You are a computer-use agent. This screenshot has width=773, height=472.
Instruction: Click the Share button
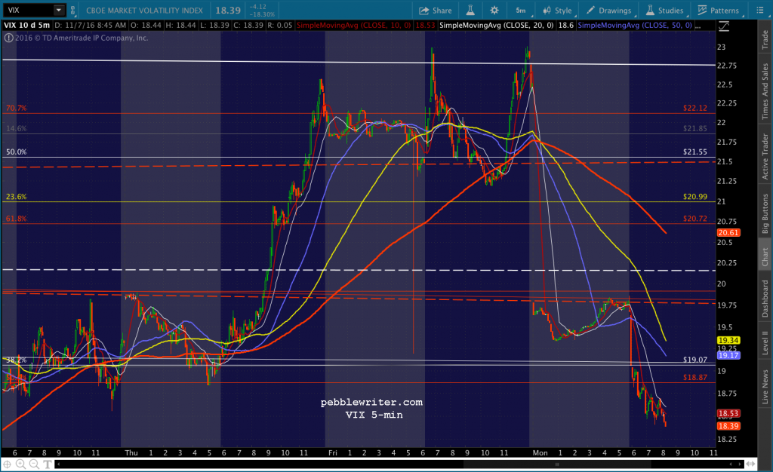(436, 11)
